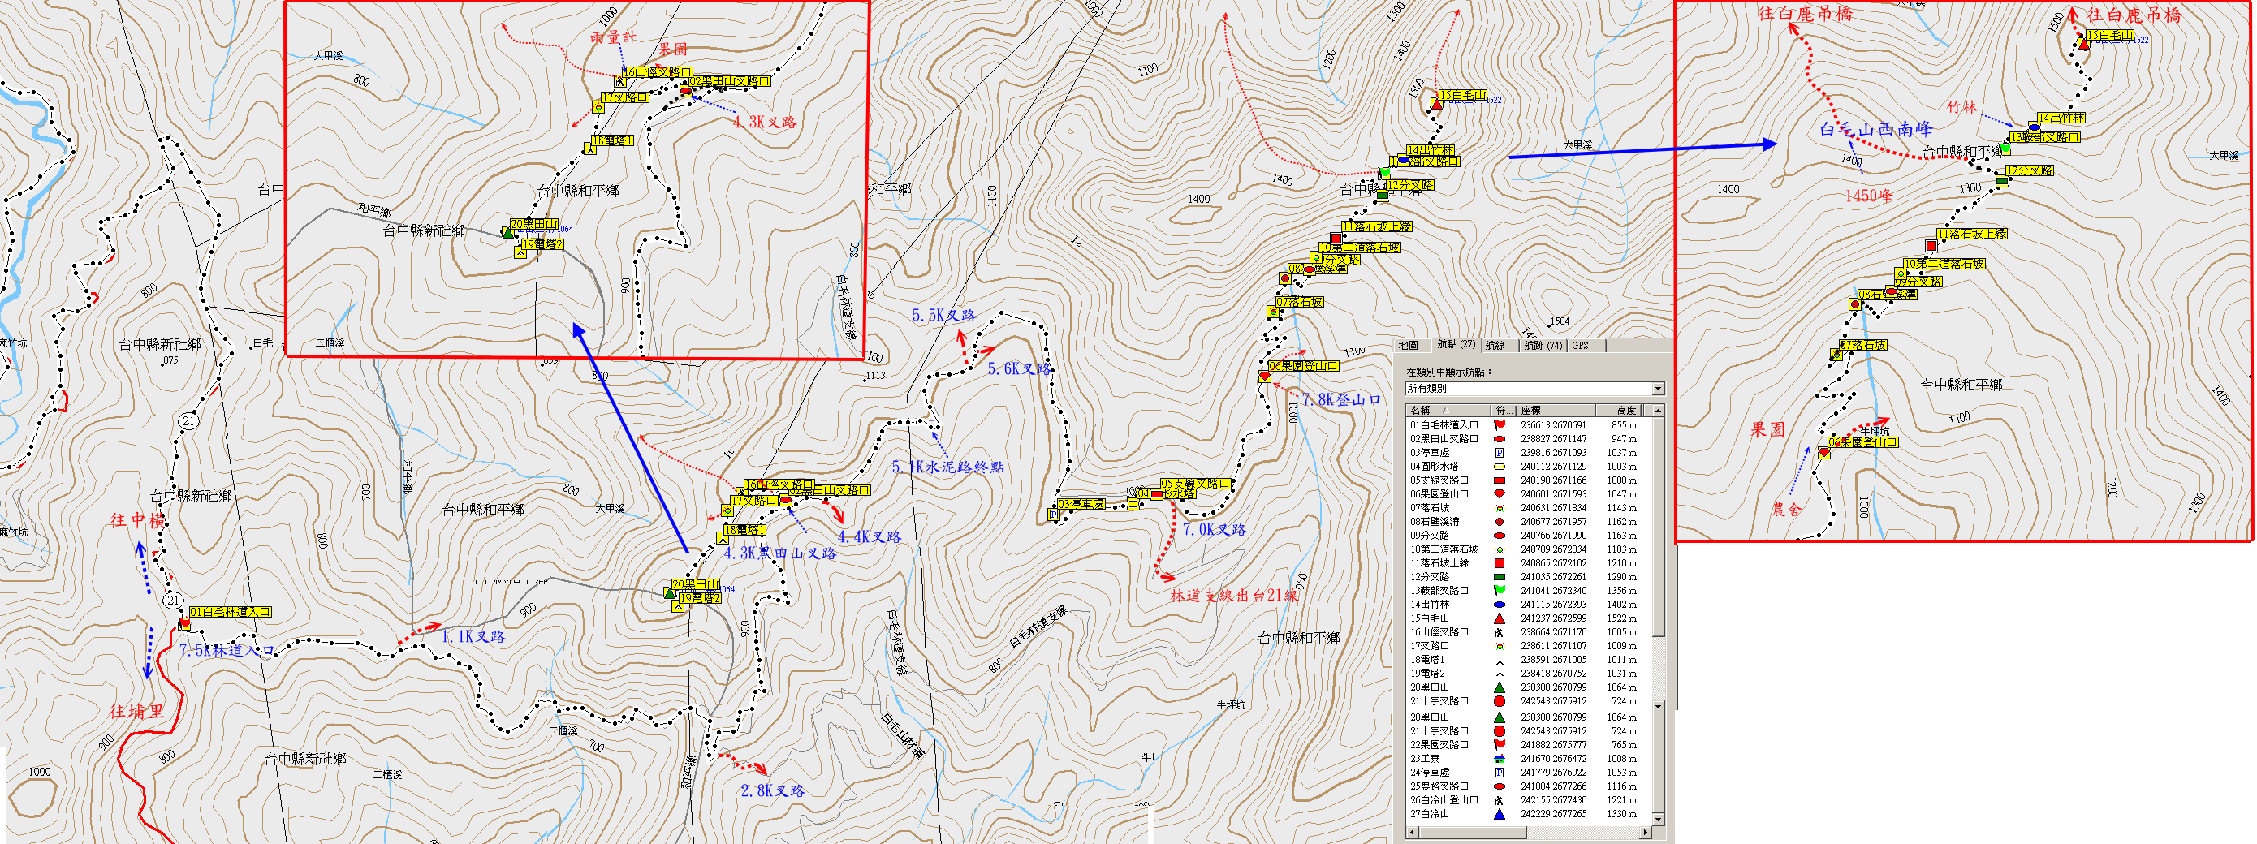
Task: Click the red oval symbol of 02黑田山叉路口 row
Action: (1499, 438)
